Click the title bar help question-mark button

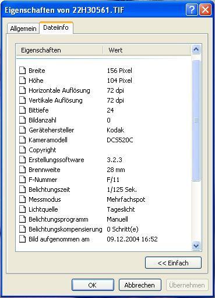click(192, 9)
